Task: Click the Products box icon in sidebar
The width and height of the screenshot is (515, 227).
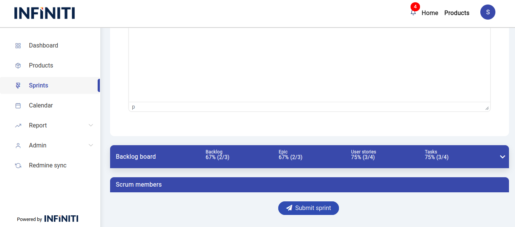Action: (x=18, y=66)
